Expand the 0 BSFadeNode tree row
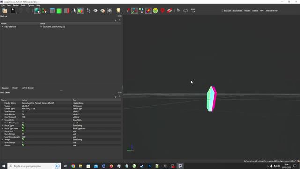This screenshot has width=300, height=169. click(2, 27)
